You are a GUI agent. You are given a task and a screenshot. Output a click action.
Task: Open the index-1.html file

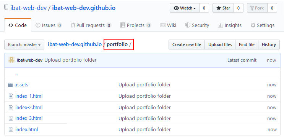click(29, 96)
